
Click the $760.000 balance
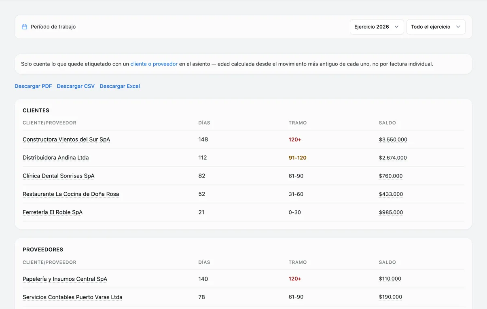[391, 176]
